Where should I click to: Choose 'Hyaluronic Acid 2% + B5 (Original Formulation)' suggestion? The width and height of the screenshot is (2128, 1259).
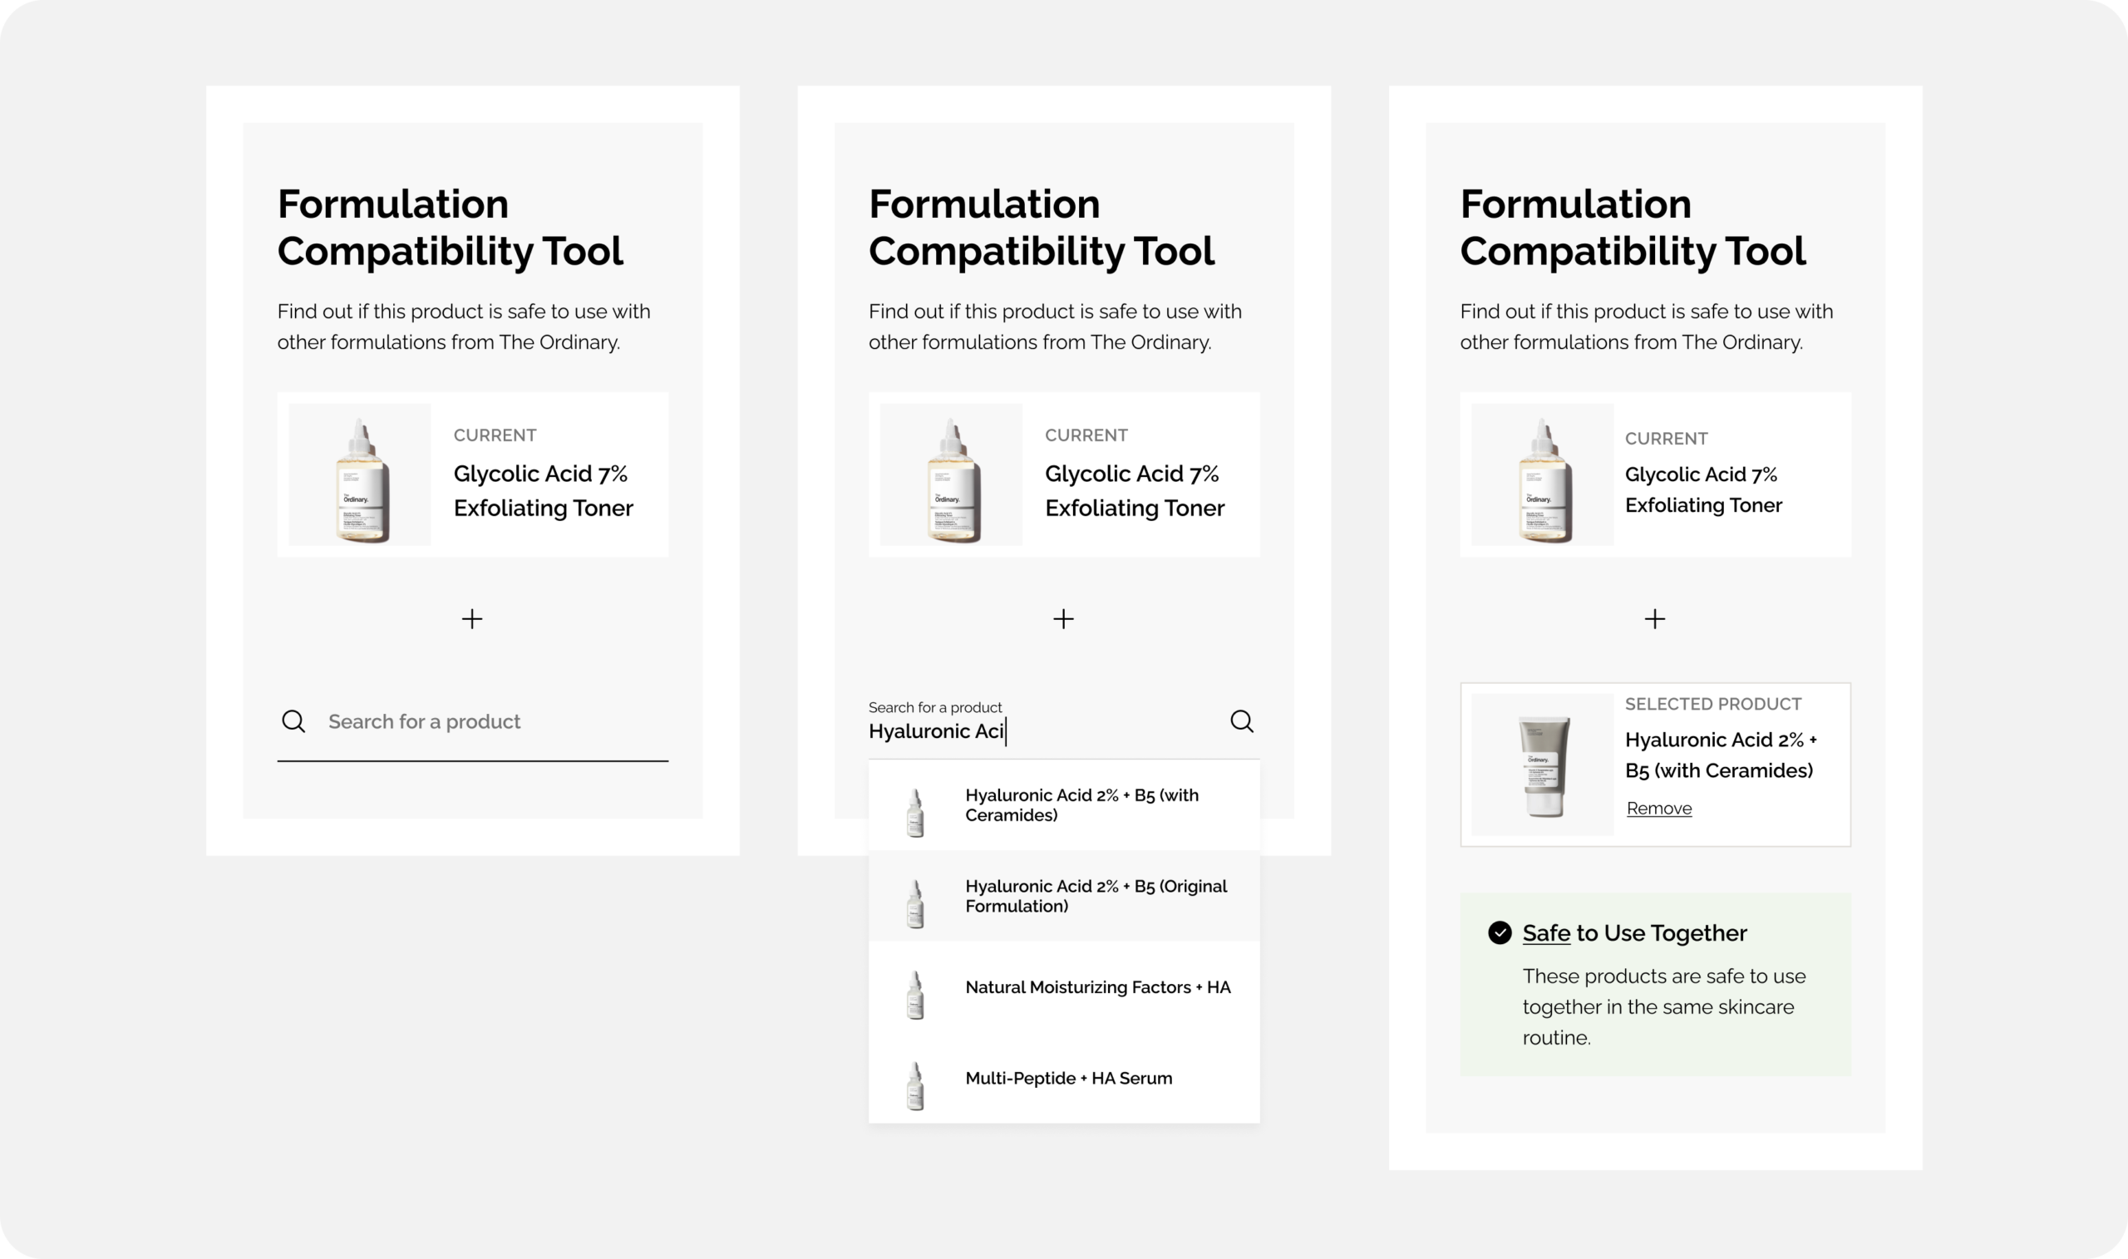[1096, 896]
